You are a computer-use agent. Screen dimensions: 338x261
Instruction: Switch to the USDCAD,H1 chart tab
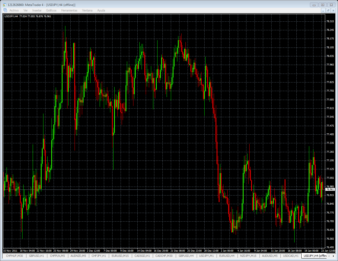coord(291,256)
